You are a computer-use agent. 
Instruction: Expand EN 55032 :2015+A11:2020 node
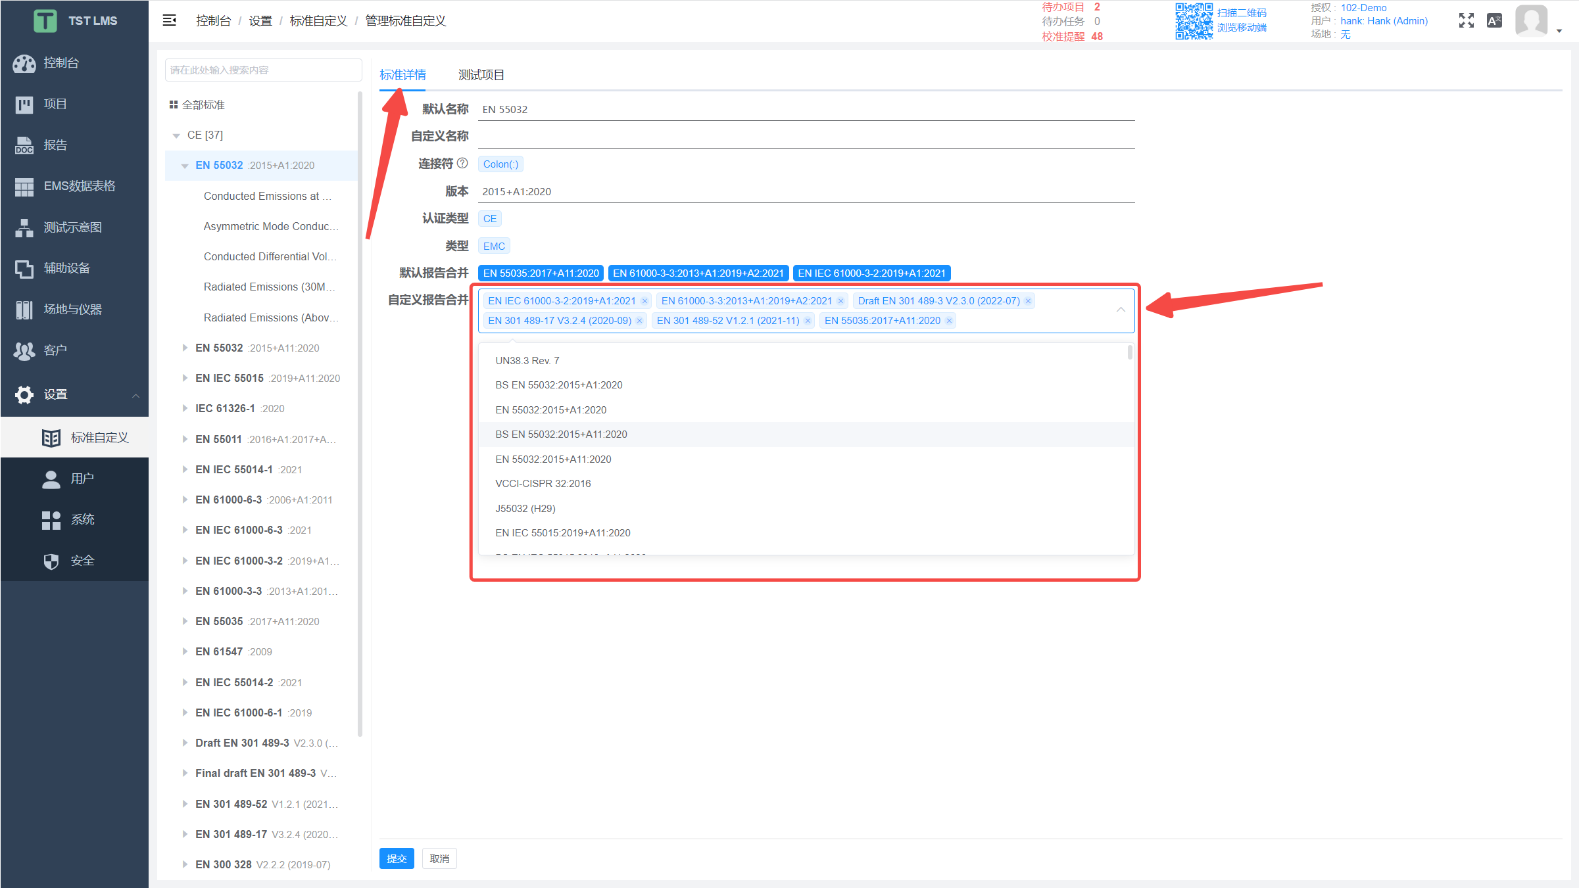coord(185,348)
